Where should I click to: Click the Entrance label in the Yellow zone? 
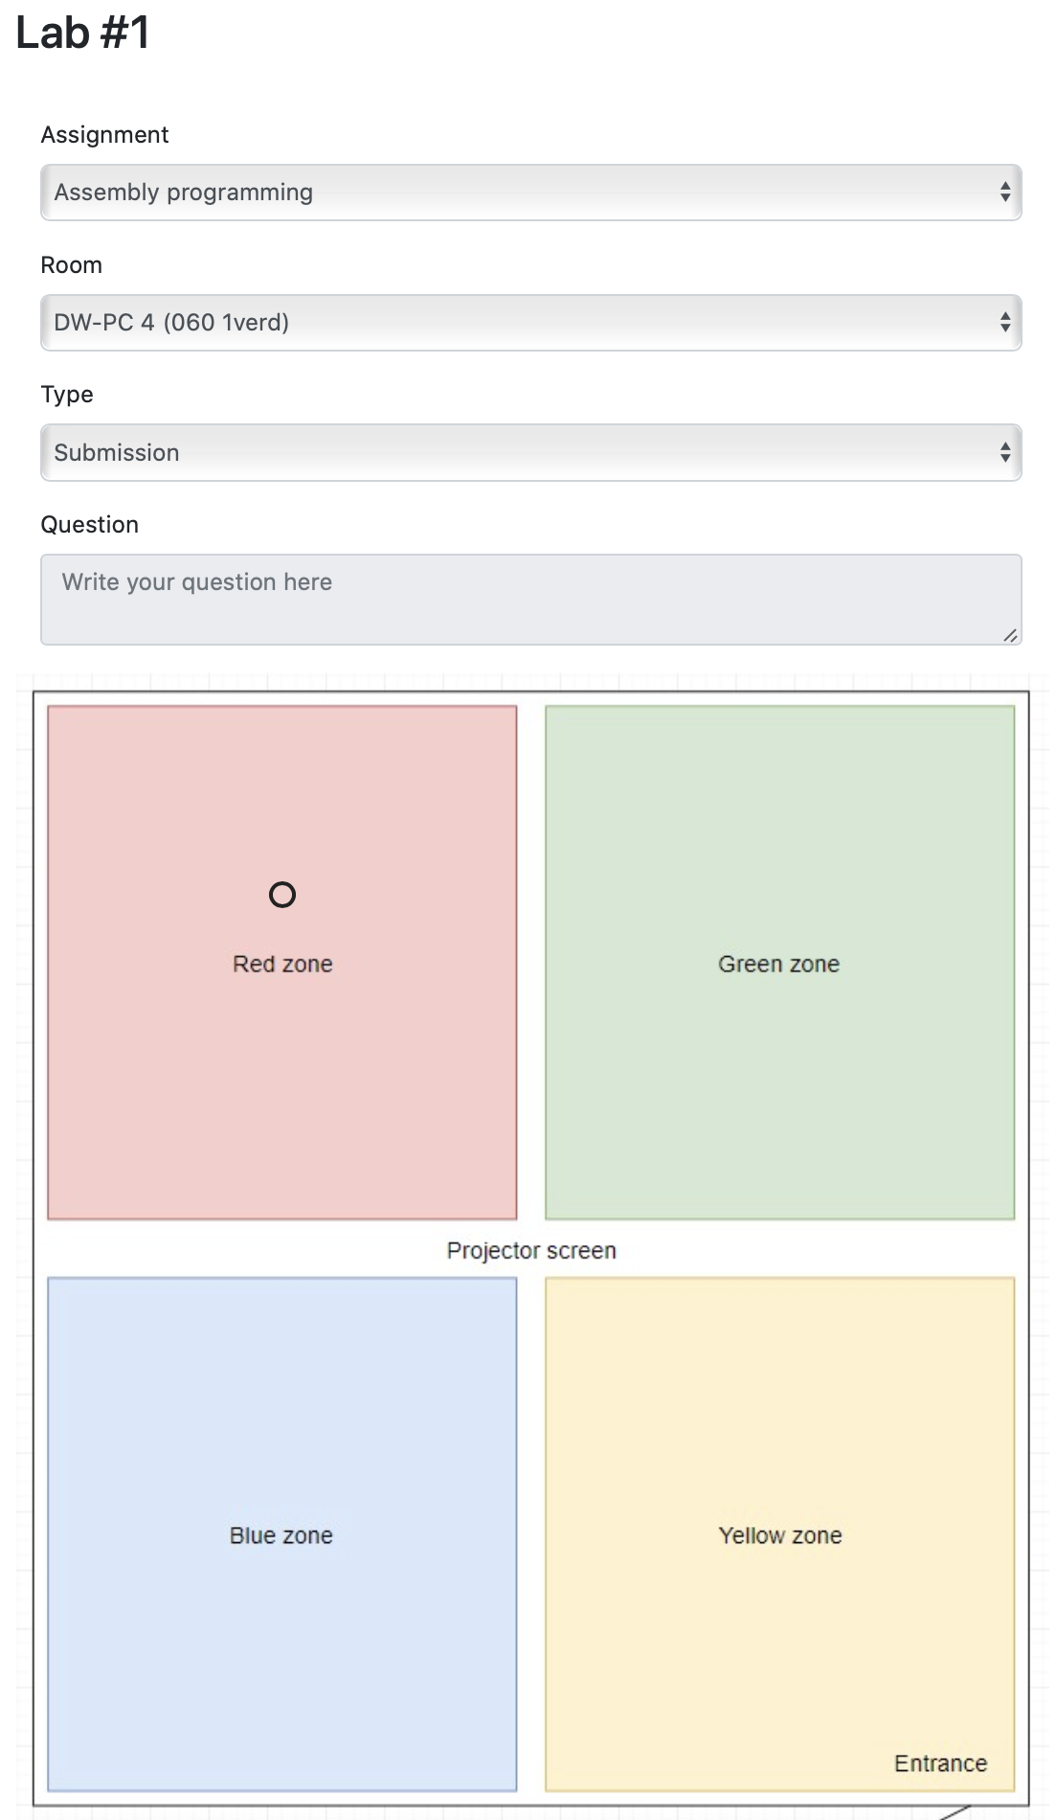(940, 1763)
